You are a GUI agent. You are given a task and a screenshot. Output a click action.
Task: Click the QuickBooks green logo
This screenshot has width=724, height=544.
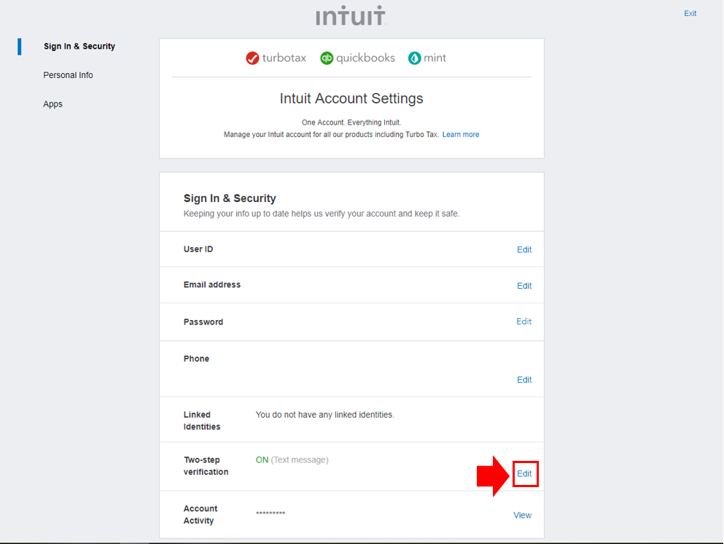coord(327,58)
